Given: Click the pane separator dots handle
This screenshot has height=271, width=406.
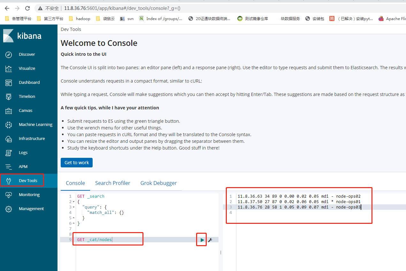Looking at the screenshot, I should point(220,253).
